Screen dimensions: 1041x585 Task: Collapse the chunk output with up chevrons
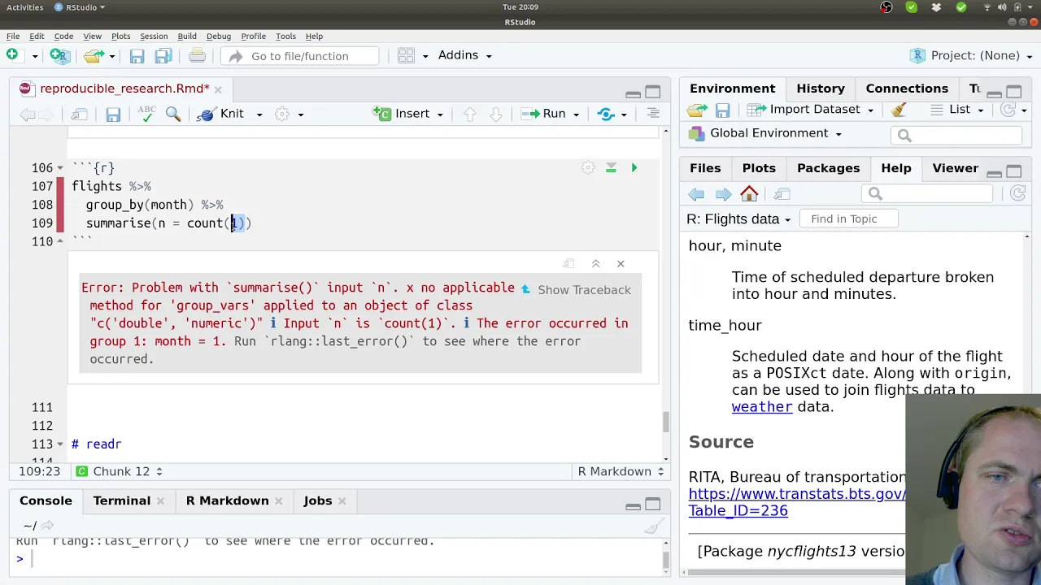point(595,263)
